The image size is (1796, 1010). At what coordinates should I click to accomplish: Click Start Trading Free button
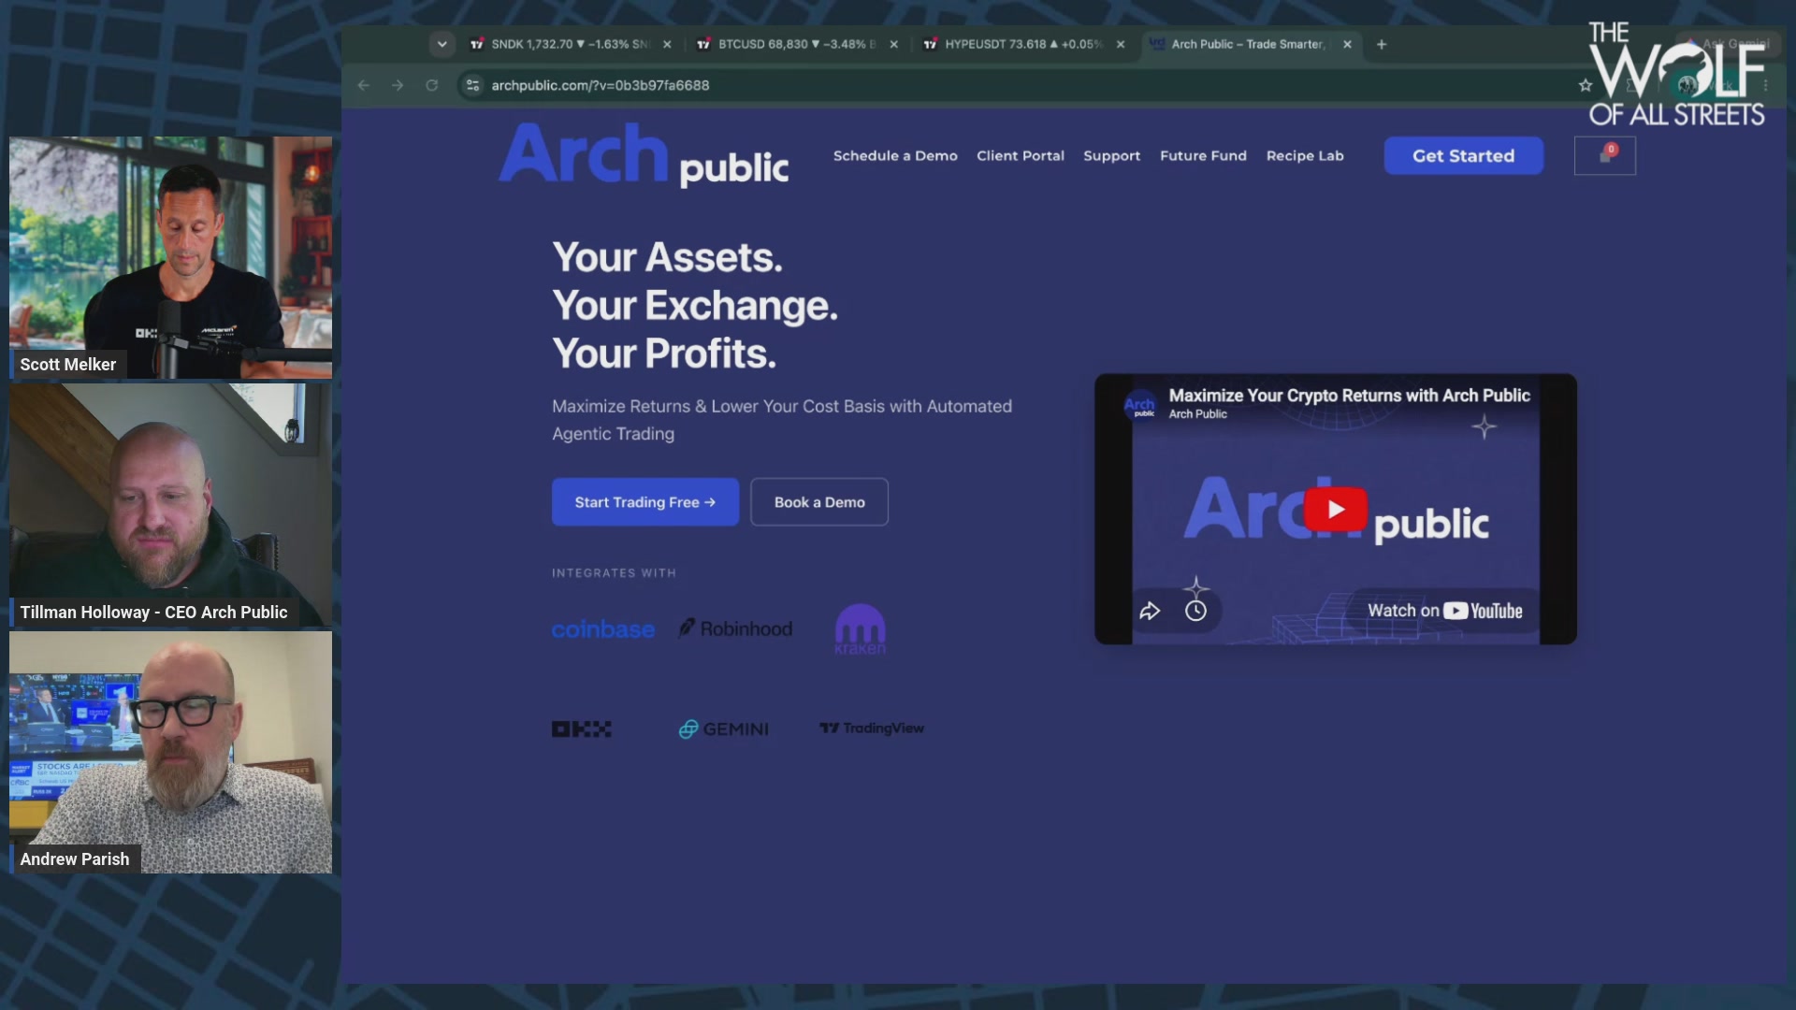tap(645, 502)
